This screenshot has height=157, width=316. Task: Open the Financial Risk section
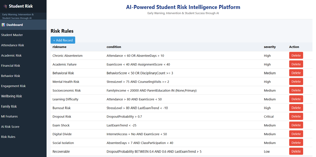(11, 65)
